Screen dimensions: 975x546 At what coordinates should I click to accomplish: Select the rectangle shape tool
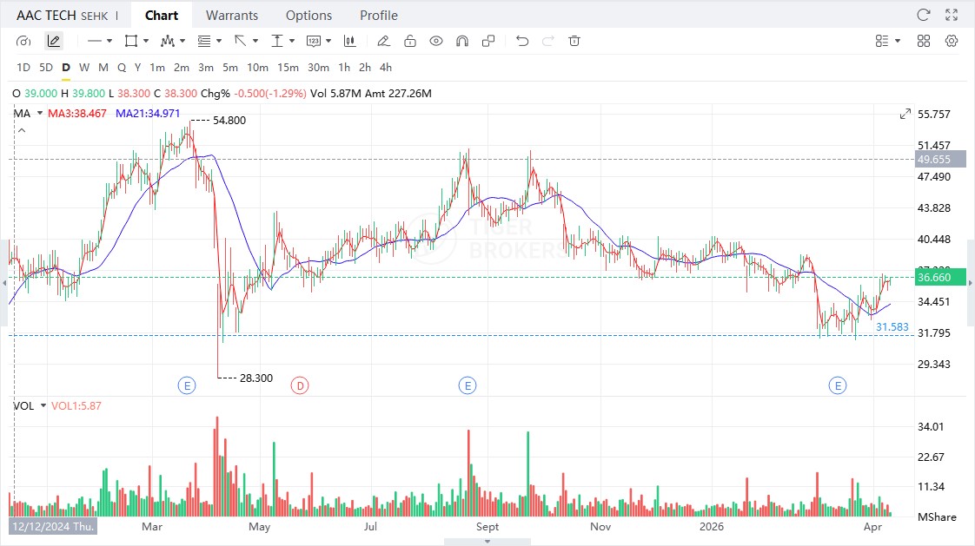pyautogui.click(x=131, y=41)
